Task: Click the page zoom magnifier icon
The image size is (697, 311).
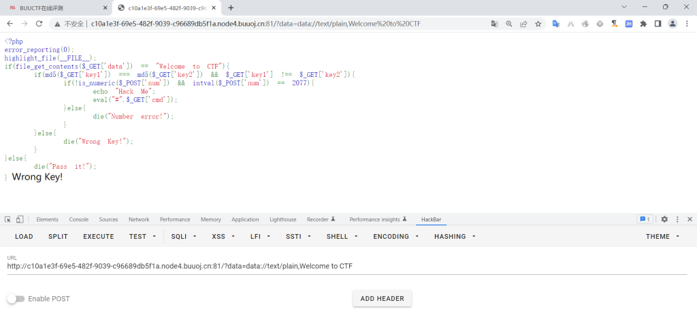Action: 509,23
